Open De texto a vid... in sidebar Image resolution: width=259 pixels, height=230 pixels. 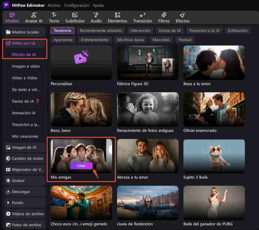26,89
